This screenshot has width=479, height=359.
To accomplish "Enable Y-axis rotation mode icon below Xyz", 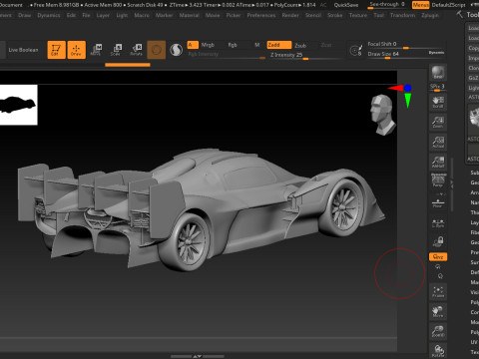I will (438, 266).
